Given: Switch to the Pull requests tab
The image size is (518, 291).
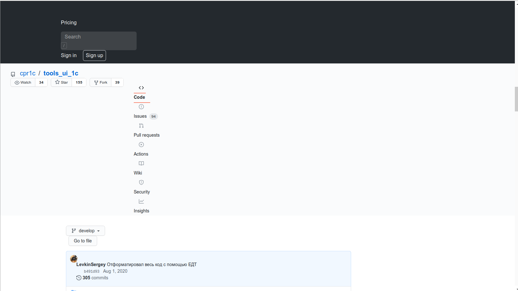Looking at the screenshot, I should tap(147, 135).
